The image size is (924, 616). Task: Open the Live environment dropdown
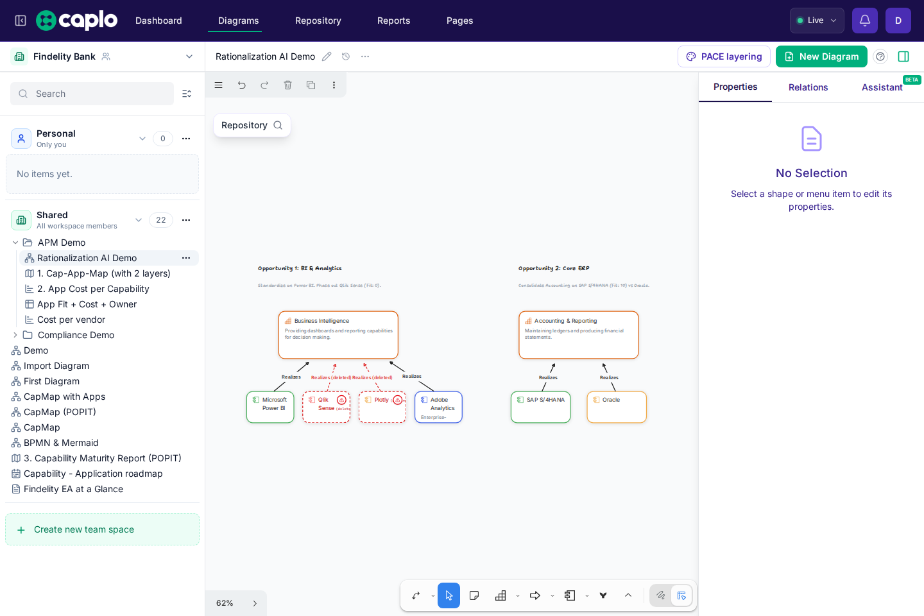[817, 21]
